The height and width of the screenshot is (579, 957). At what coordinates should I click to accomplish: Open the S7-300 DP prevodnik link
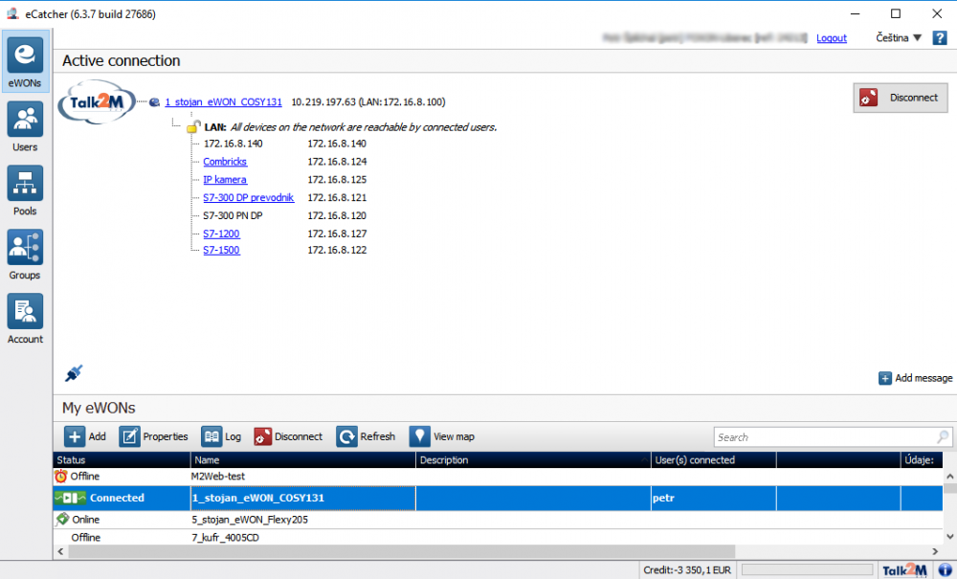pyautogui.click(x=249, y=198)
